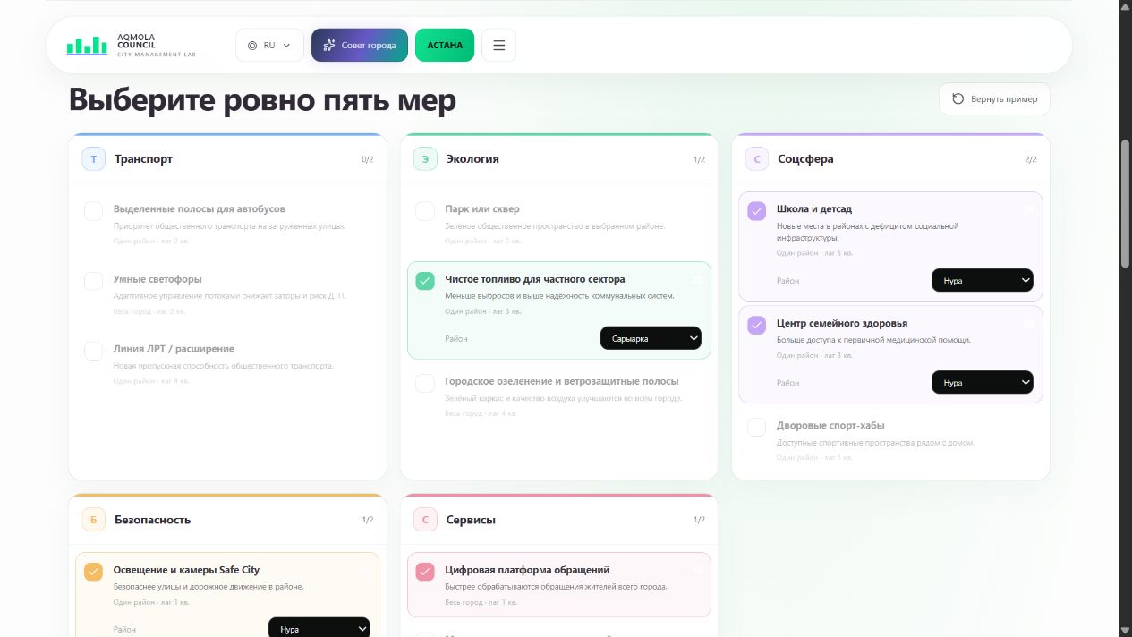The image size is (1132, 637).
Task: Click the Соцсфера 2/2 counter
Action: pos(1030,159)
